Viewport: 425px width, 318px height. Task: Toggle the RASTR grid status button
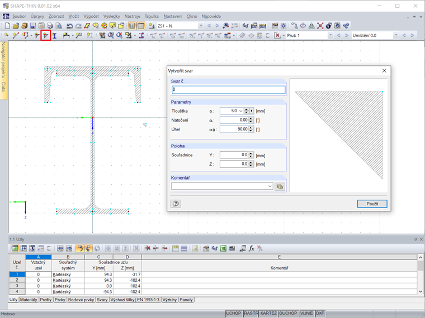coord(251,313)
